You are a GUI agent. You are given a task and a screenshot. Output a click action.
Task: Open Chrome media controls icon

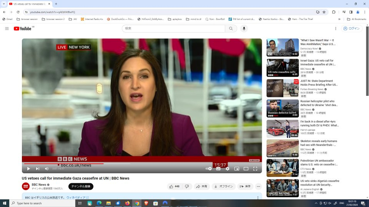[344, 12]
